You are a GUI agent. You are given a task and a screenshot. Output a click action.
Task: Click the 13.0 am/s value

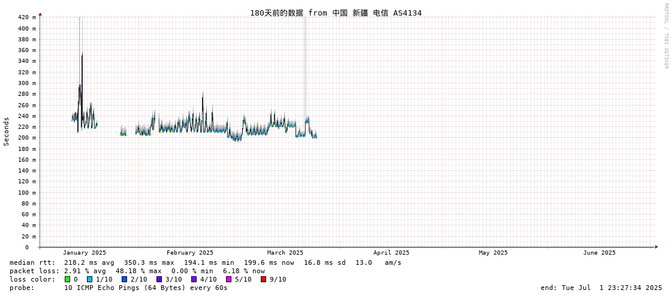point(378,262)
